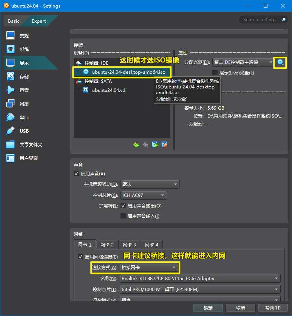Viewport: 292px width, 316px height.
Task: Select the 网络 sidebar section
Action: pos(24,104)
